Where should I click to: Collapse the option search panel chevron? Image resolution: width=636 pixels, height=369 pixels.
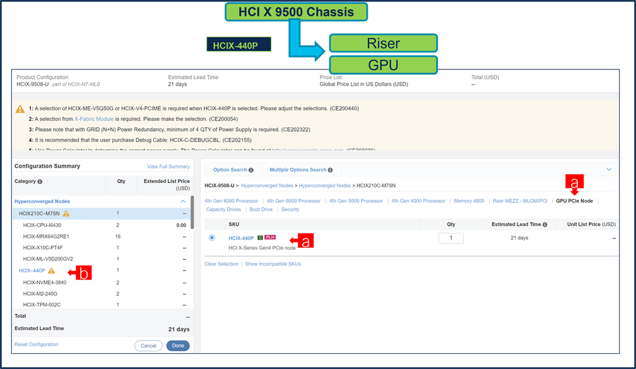[x=609, y=170]
